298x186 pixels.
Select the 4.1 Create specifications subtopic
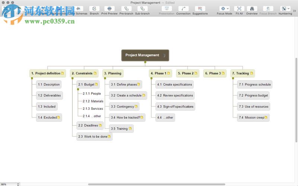click(174, 84)
